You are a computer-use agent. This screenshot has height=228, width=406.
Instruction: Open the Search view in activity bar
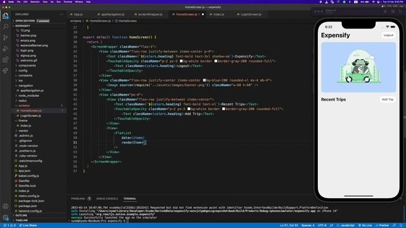click(x=6, y=27)
